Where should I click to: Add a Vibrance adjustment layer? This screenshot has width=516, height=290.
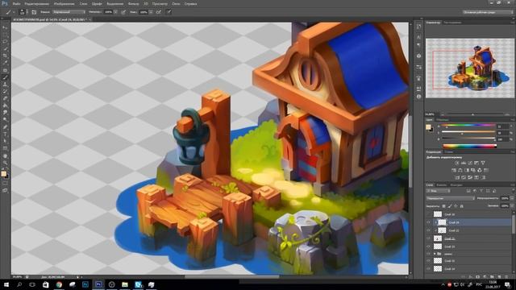[x=483, y=163]
